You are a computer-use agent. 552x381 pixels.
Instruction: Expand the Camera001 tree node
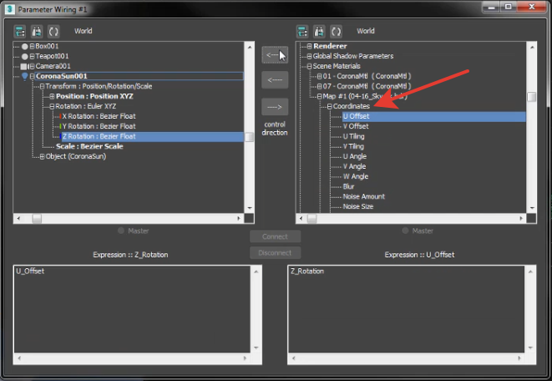pyautogui.click(x=32, y=66)
